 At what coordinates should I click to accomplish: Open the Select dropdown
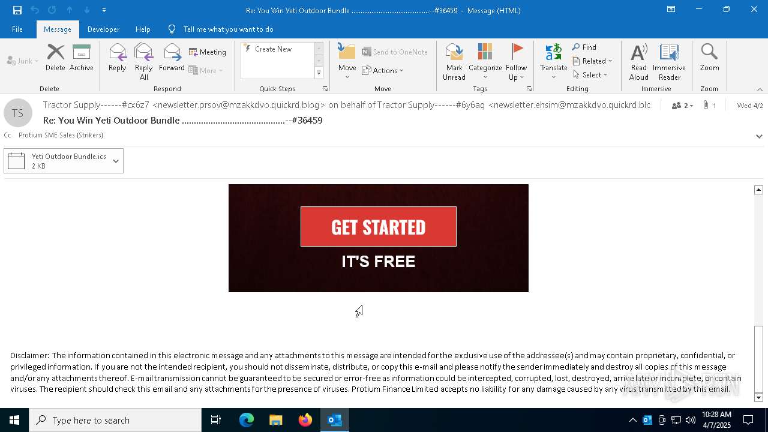click(x=590, y=74)
